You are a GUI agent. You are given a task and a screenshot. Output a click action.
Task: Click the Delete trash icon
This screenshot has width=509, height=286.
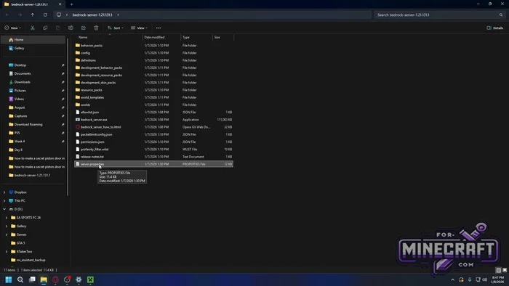click(96, 28)
